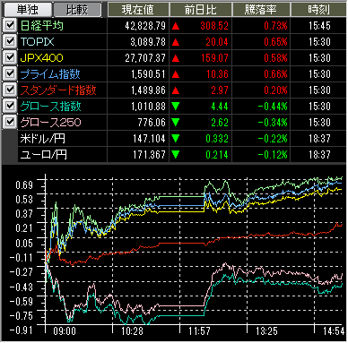
Task: Click the JPX400 value 27,707.37
Action: click(x=145, y=58)
